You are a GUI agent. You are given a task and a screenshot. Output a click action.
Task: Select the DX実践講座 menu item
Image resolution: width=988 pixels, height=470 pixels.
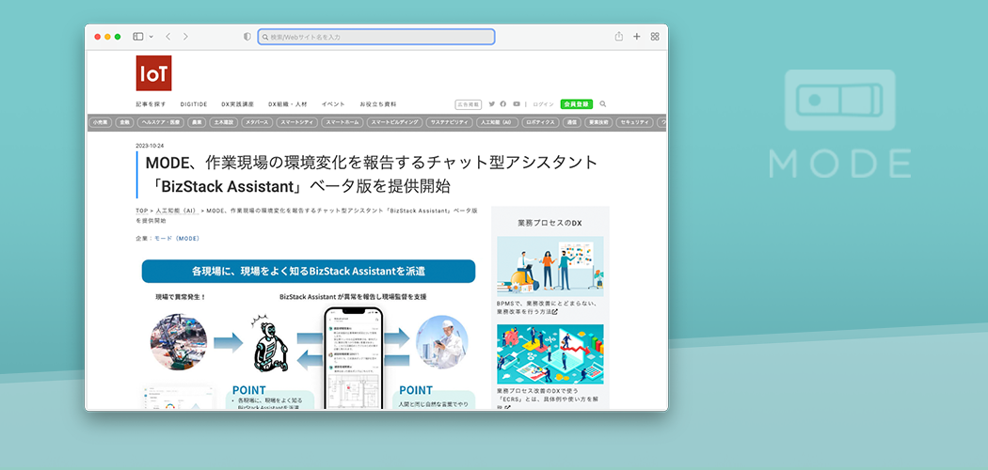pyautogui.click(x=237, y=104)
